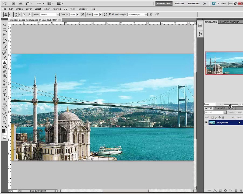Image resolution: width=243 pixels, height=194 pixels.
Task: Toggle the Brush panel button
Action: click(x=24, y=15)
